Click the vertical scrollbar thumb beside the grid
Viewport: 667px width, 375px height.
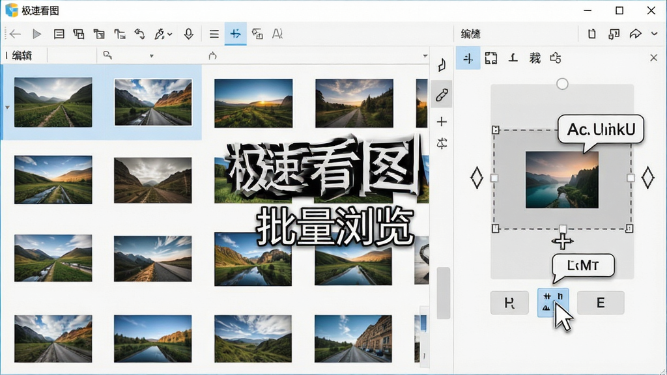point(443,293)
